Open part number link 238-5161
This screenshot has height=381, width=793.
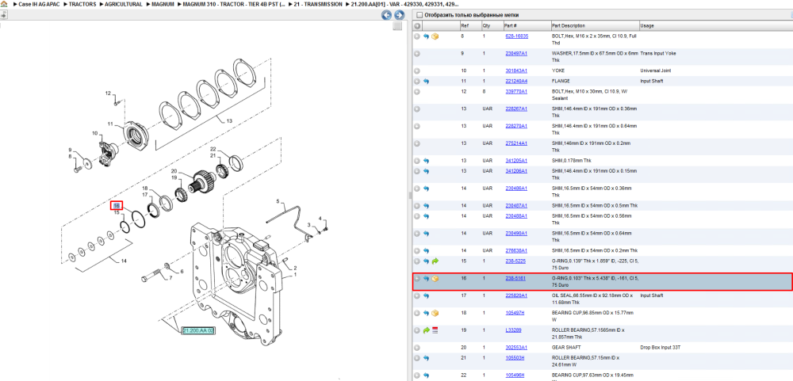click(x=515, y=279)
